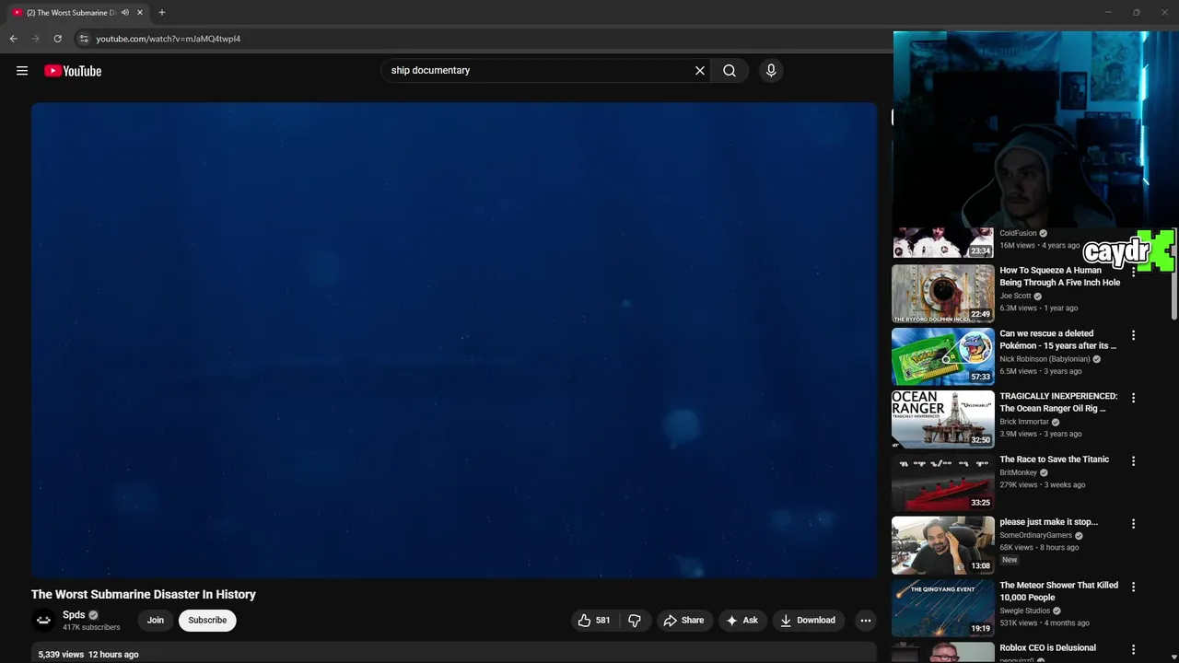Close the Worst Submarine browser tab
The image size is (1179, 663).
[140, 13]
